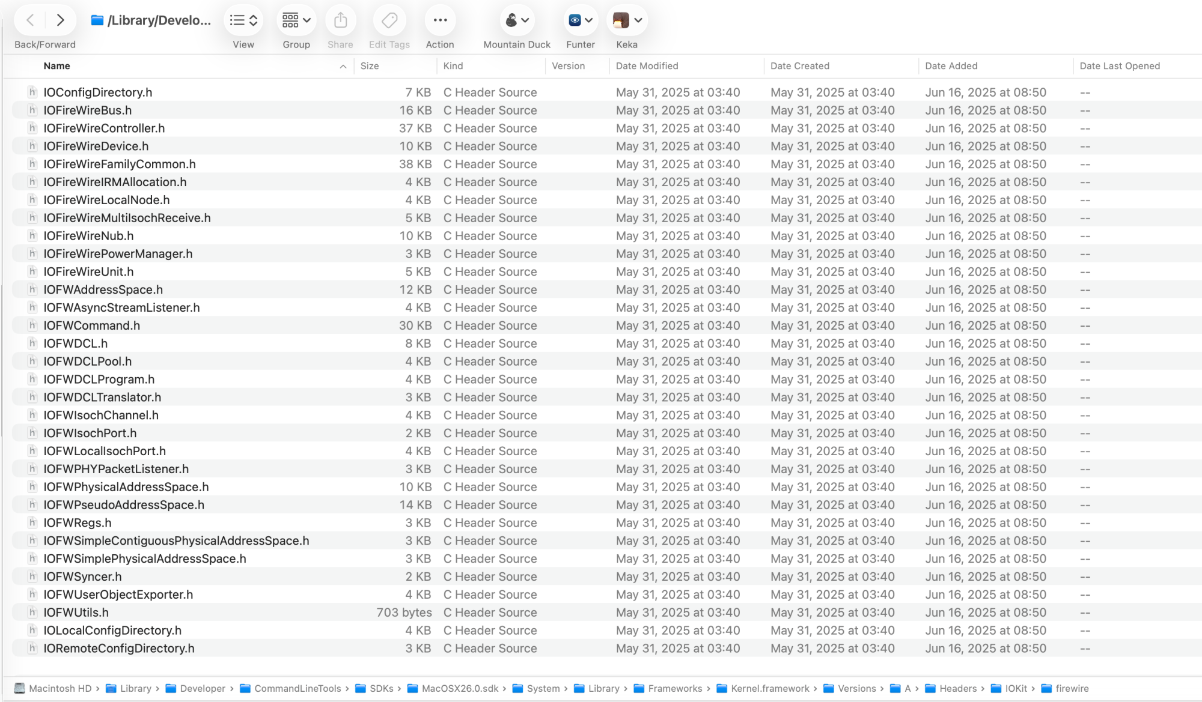
Task: Select IOFWUtils.h header file
Action: click(x=76, y=613)
